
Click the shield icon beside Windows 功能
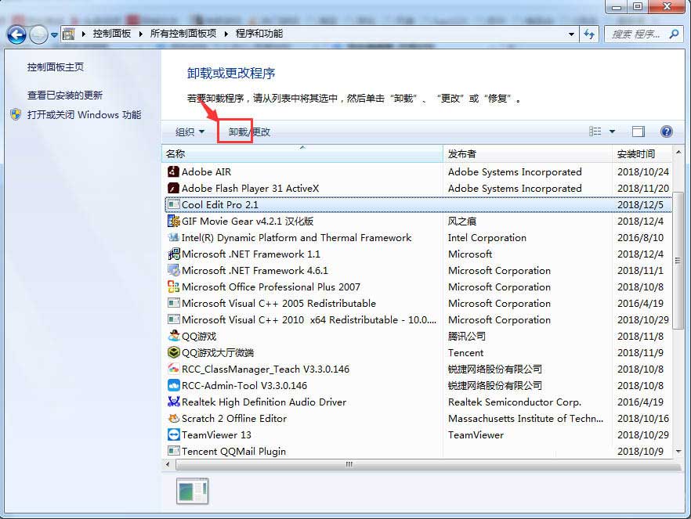point(16,115)
